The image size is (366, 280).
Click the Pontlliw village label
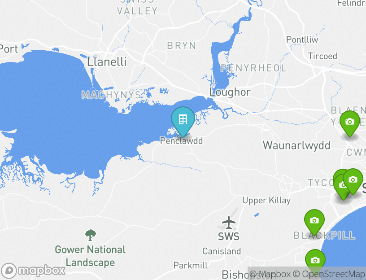point(302,39)
